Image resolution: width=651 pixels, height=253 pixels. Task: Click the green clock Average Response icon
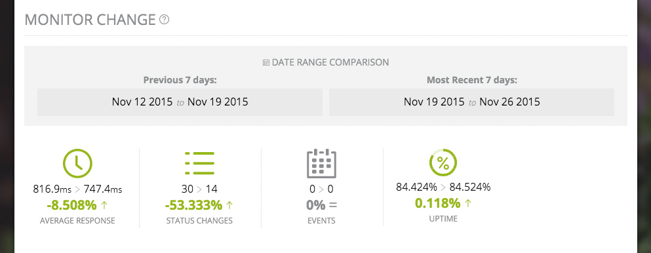[x=77, y=163]
